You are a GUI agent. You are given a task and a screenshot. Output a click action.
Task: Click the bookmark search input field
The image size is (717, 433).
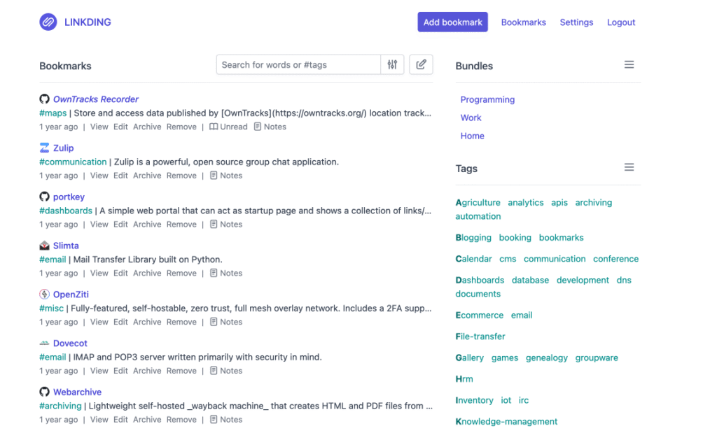click(299, 65)
